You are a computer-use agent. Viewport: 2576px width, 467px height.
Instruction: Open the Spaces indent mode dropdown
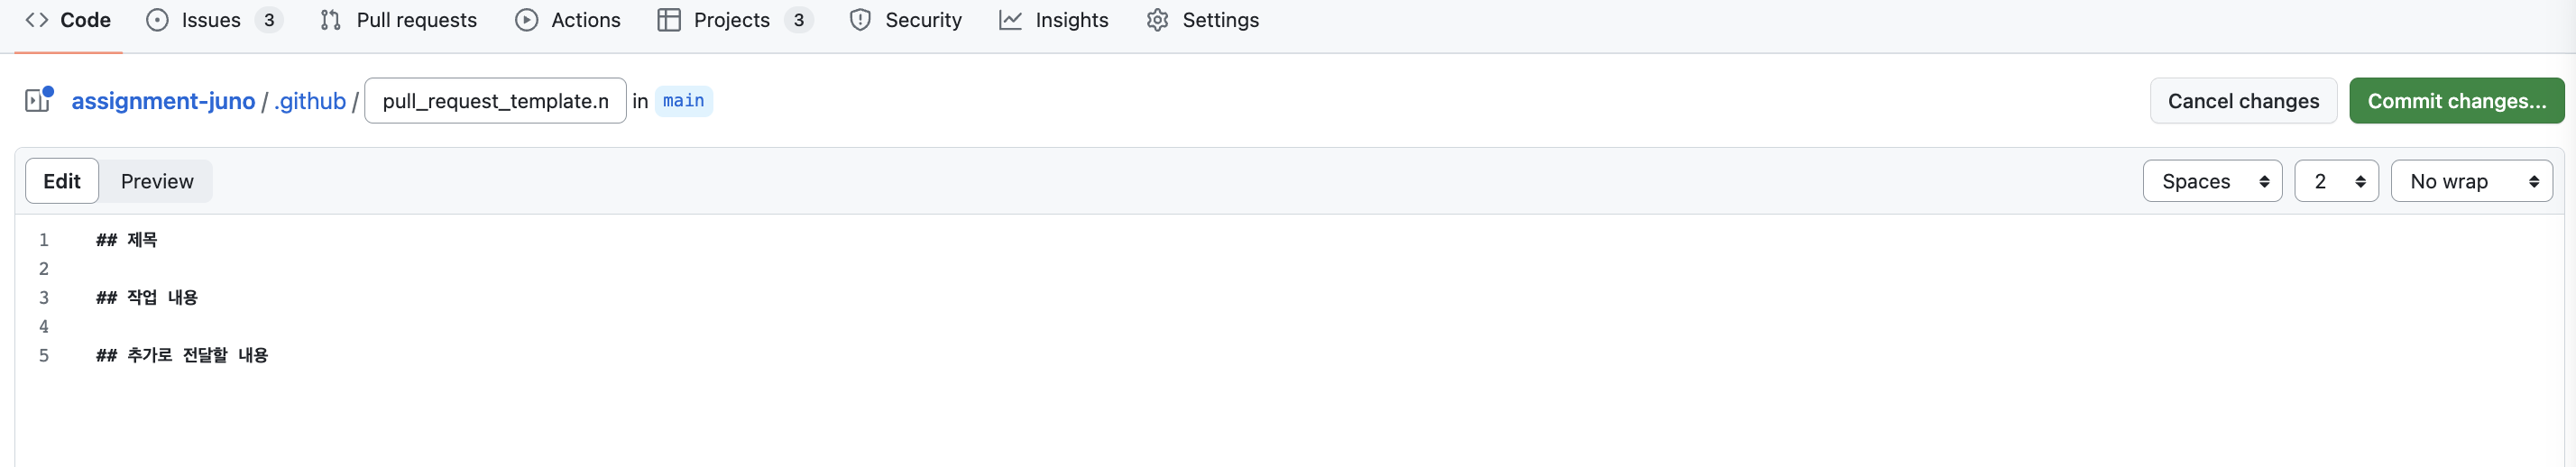click(2212, 181)
